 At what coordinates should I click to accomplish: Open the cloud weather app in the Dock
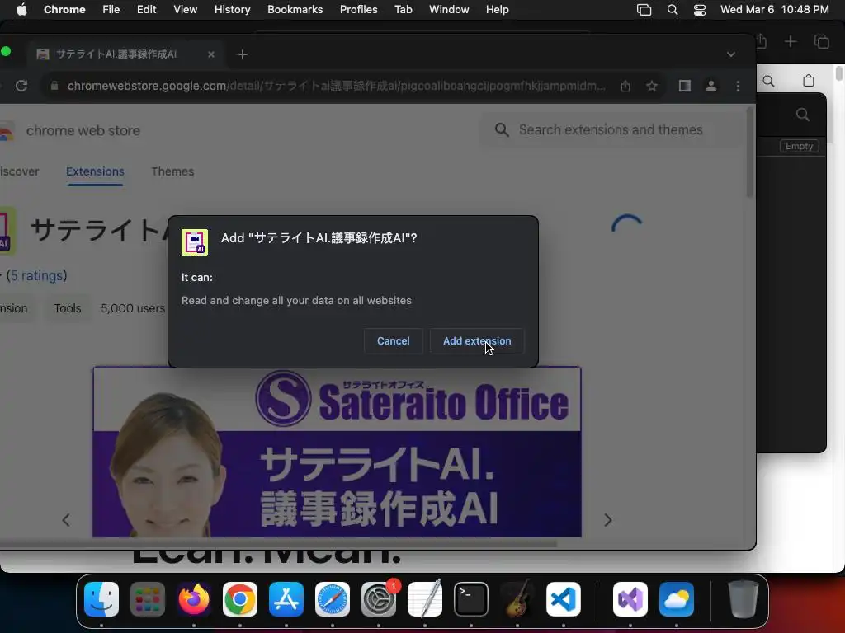[x=677, y=599]
